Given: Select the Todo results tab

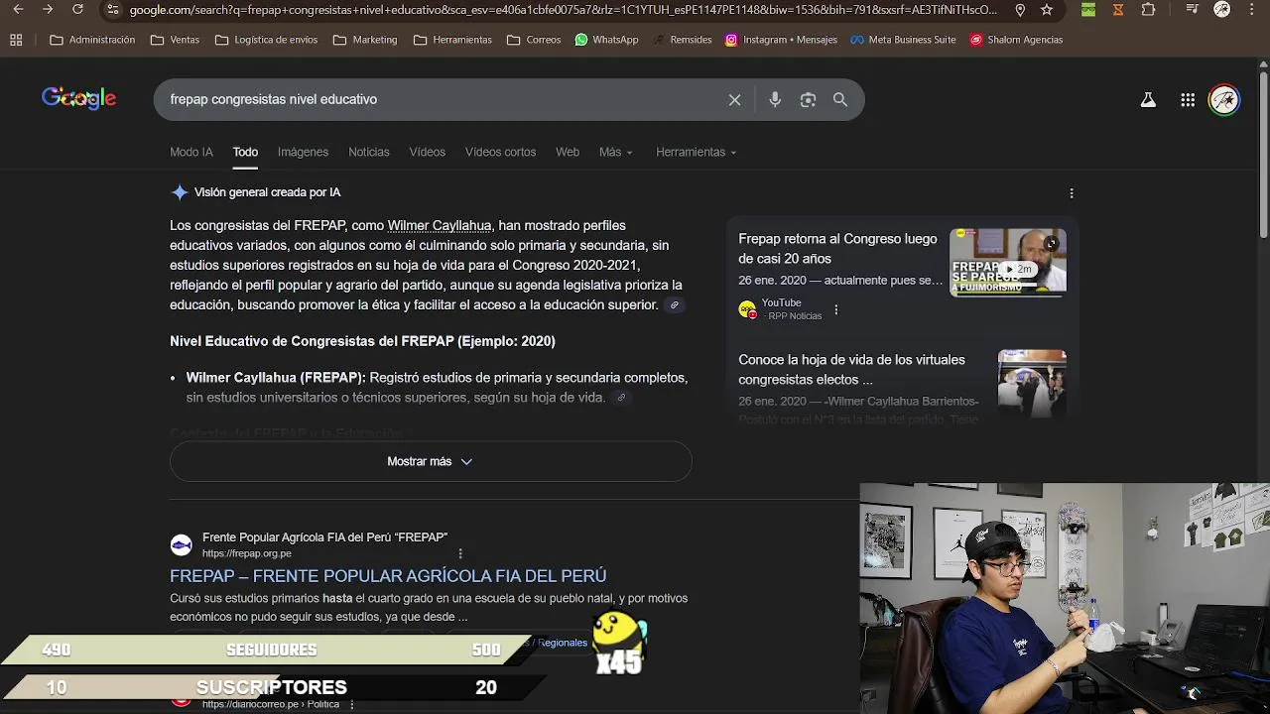Looking at the screenshot, I should point(245,152).
